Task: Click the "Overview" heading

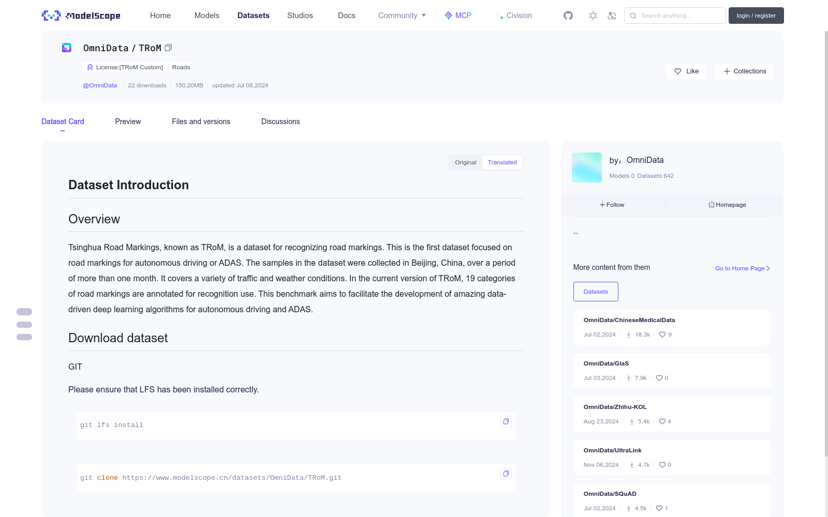Action: tap(94, 219)
